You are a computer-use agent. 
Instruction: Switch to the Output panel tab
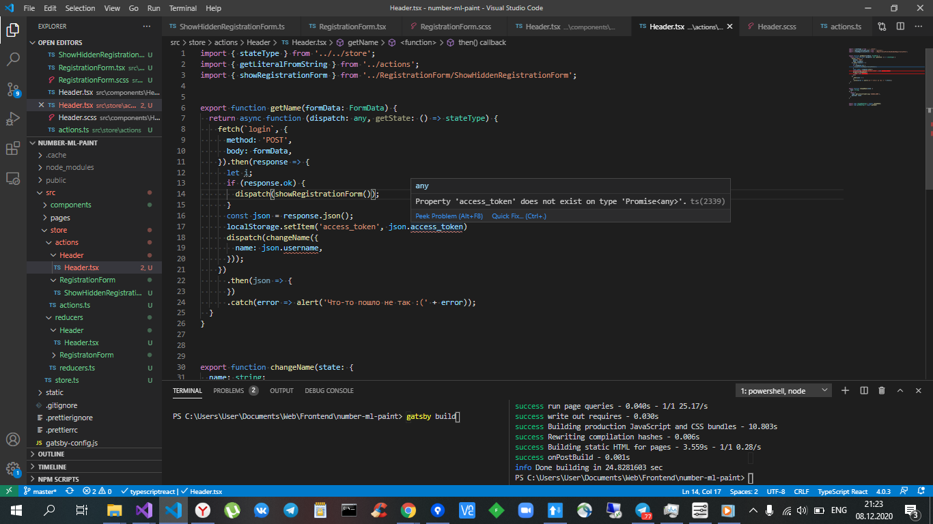coord(281,390)
